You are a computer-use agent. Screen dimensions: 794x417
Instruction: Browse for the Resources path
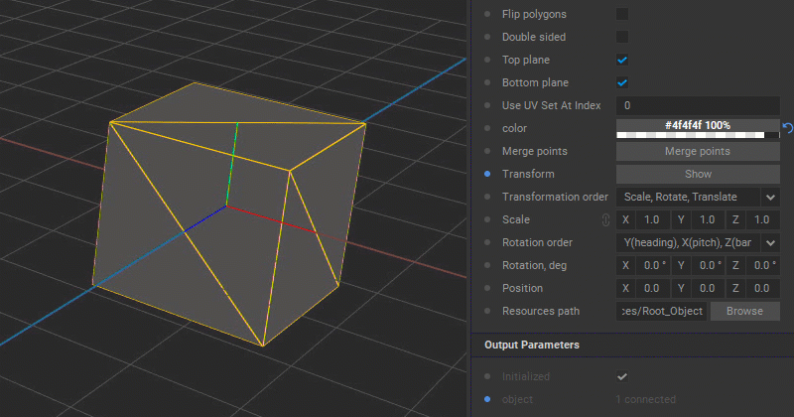tap(745, 311)
